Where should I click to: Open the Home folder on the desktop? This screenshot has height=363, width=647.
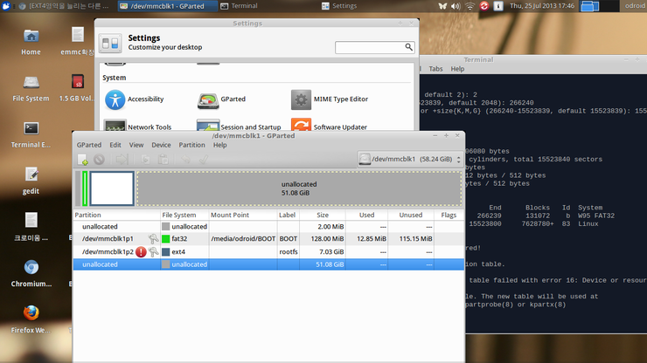[x=31, y=41]
